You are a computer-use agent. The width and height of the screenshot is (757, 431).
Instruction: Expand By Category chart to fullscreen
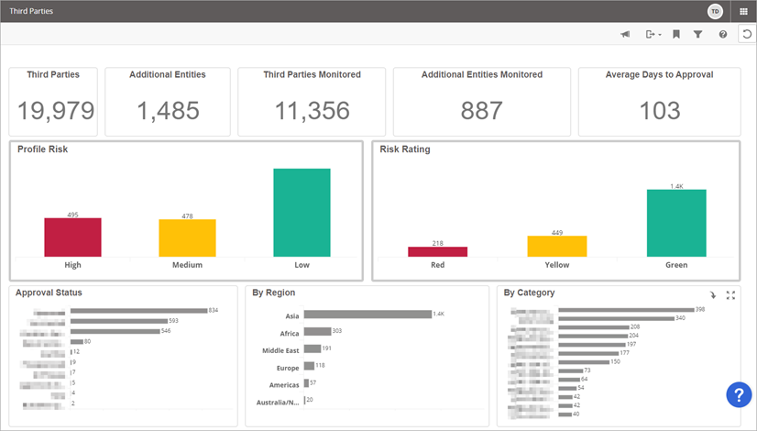tap(730, 295)
